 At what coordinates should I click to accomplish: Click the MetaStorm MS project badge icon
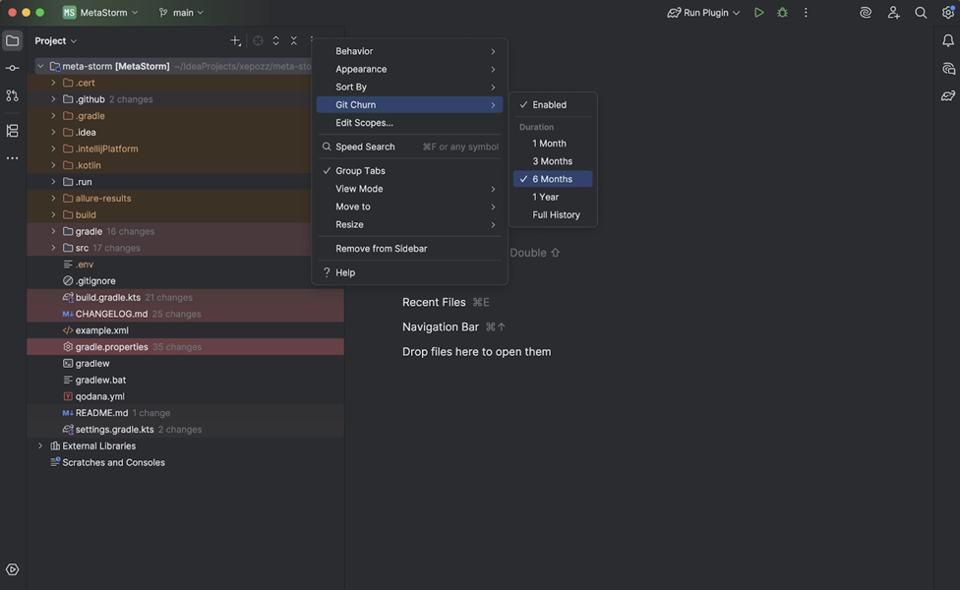69,12
